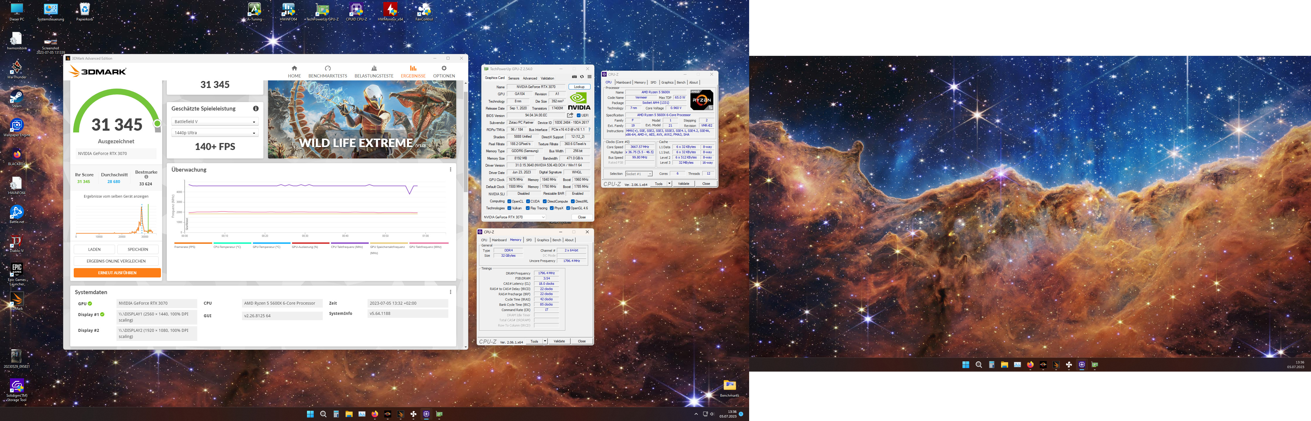Image resolution: width=1311 pixels, height=421 pixels.
Task: Open BLACKBOX desktop shortcut
Action: pyautogui.click(x=17, y=157)
